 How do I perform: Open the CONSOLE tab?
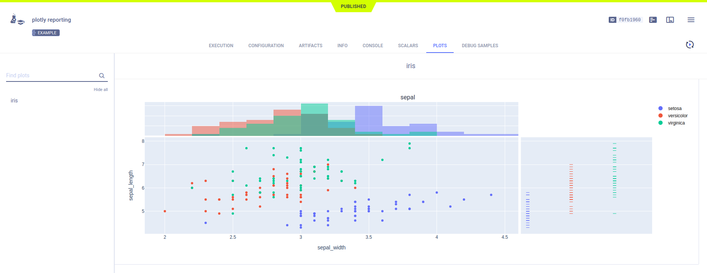pyautogui.click(x=373, y=46)
